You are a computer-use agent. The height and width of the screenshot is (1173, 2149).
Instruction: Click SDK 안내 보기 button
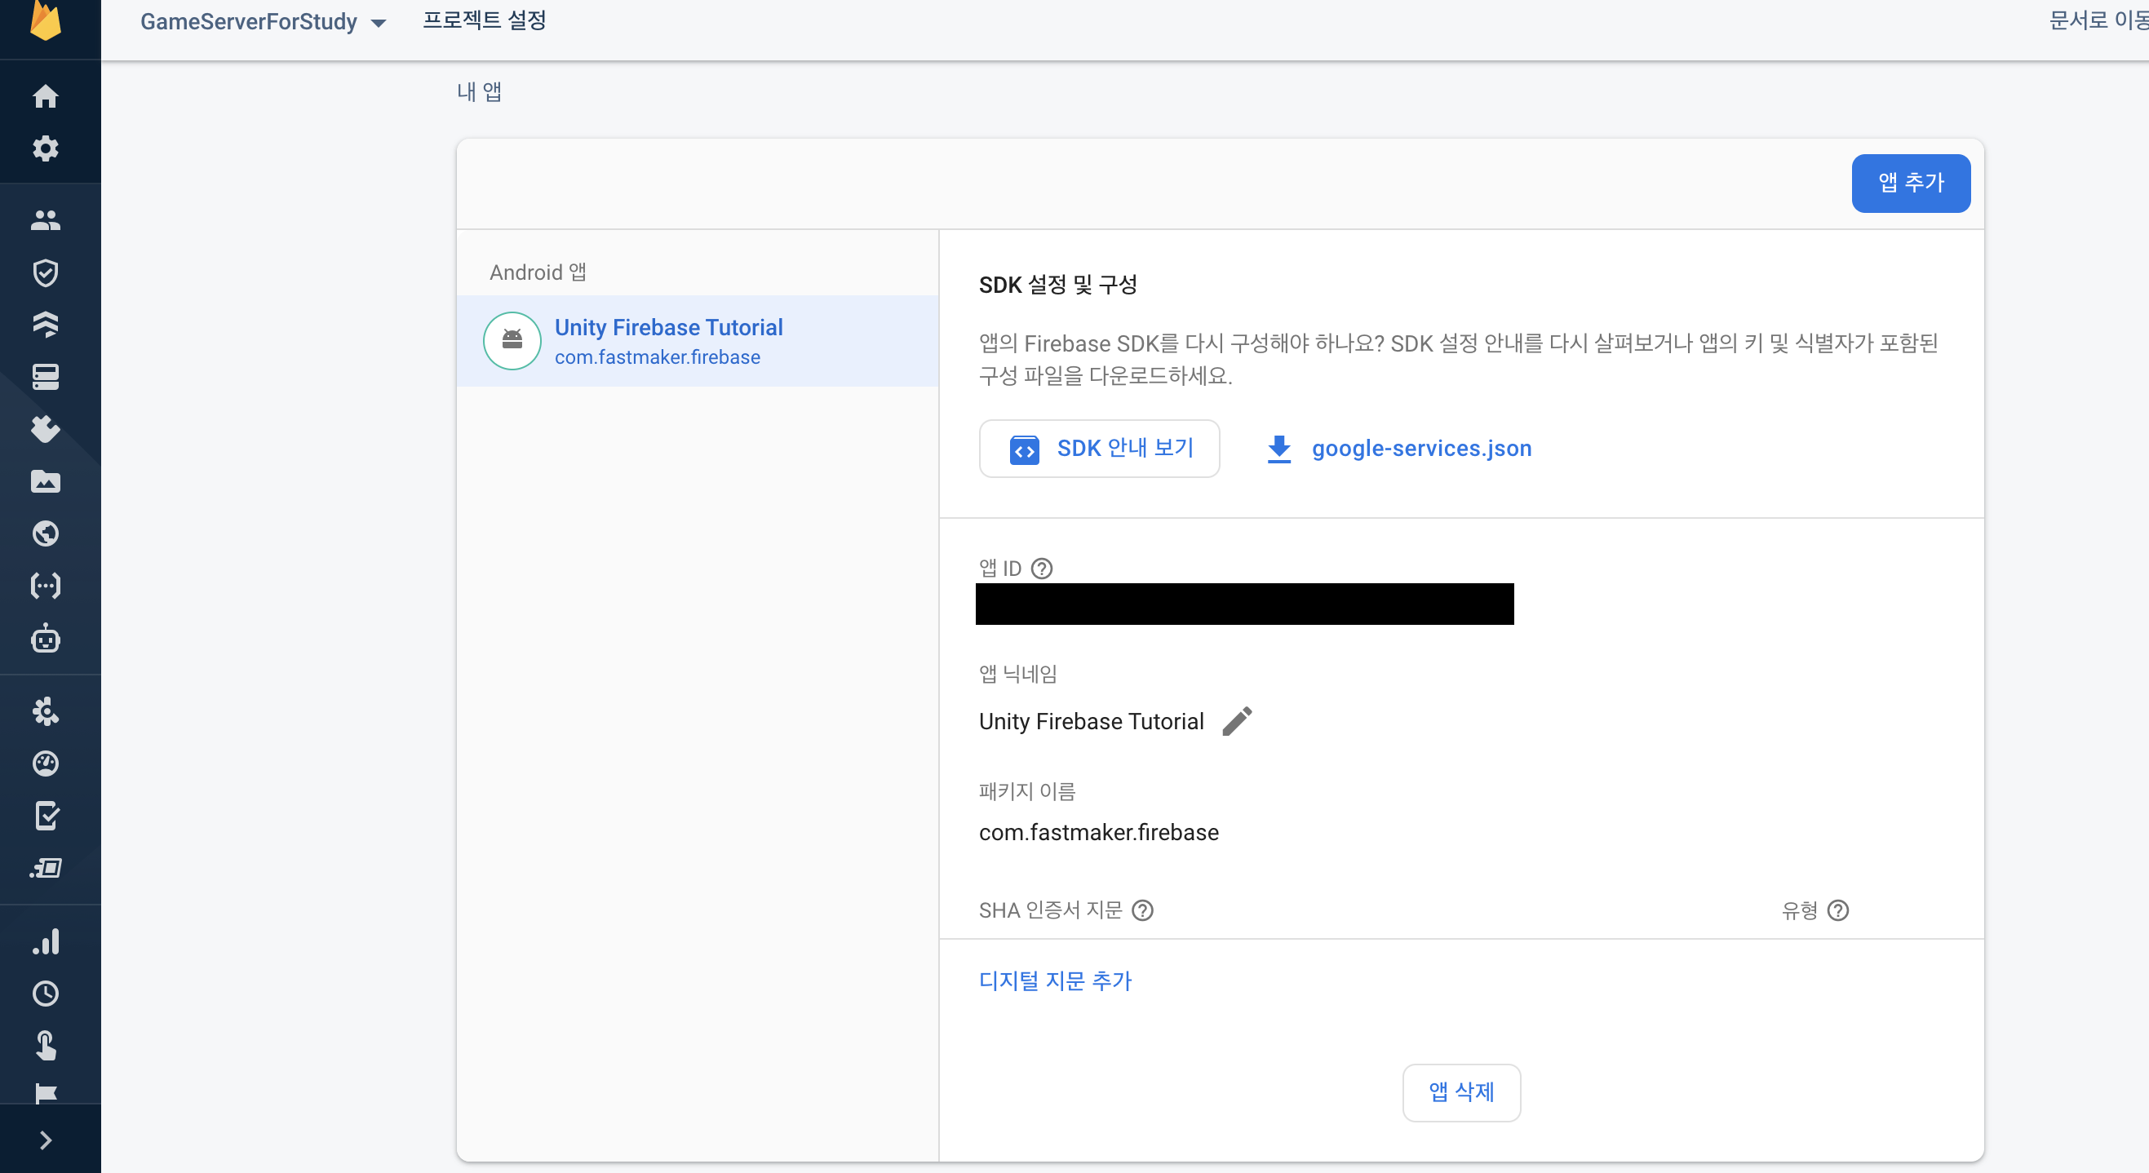click(1099, 449)
